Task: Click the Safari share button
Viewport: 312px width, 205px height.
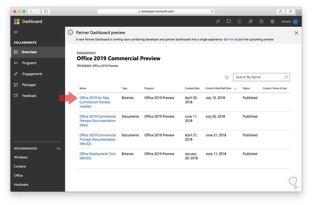Action: (280, 11)
